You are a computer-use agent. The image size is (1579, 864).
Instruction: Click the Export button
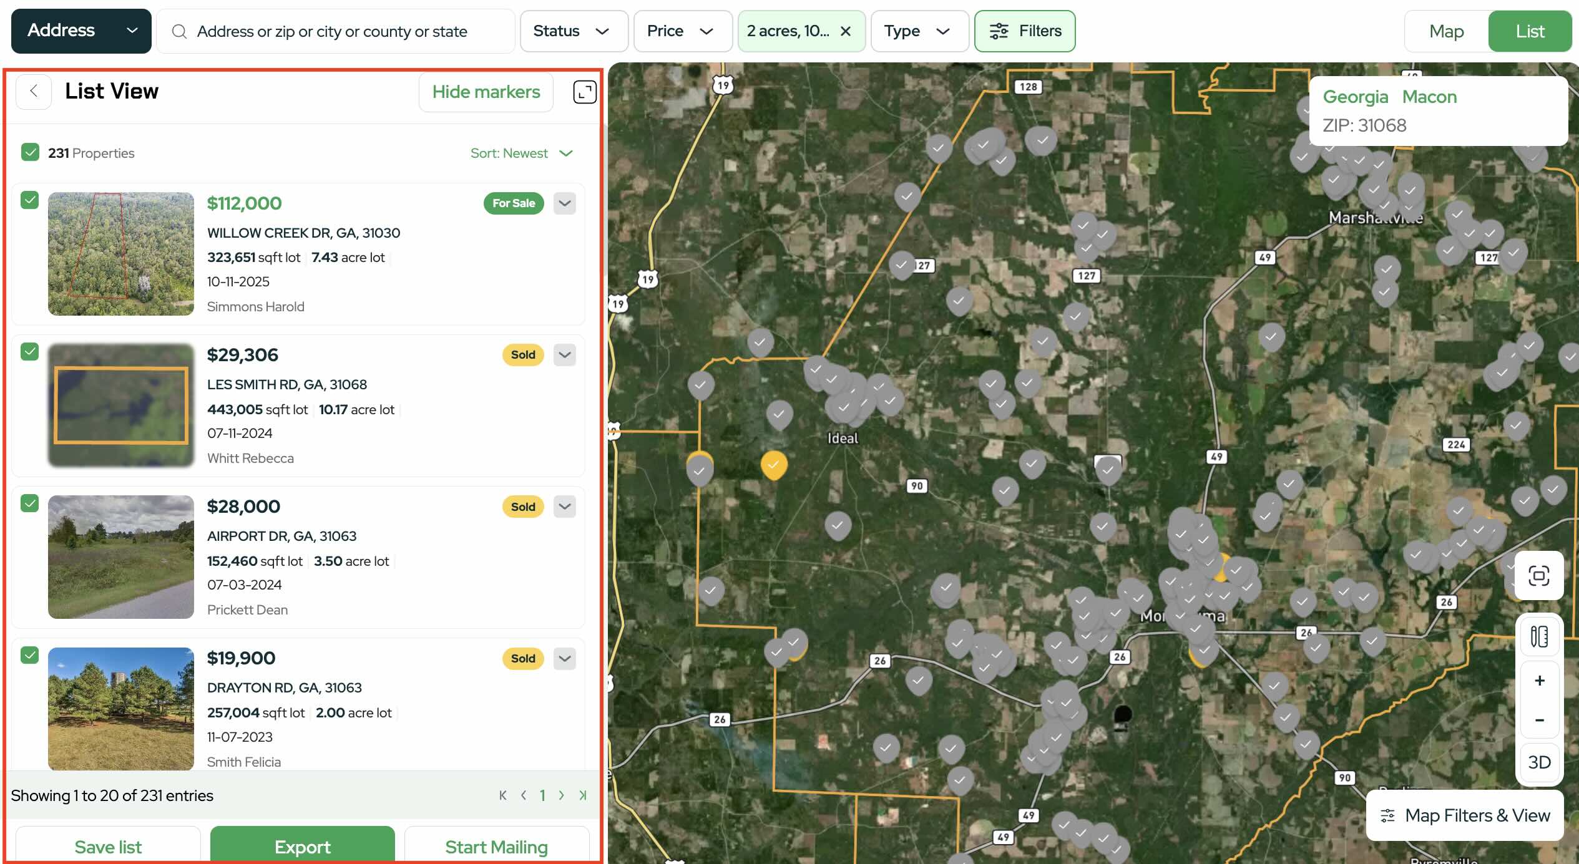click(302, 846)
